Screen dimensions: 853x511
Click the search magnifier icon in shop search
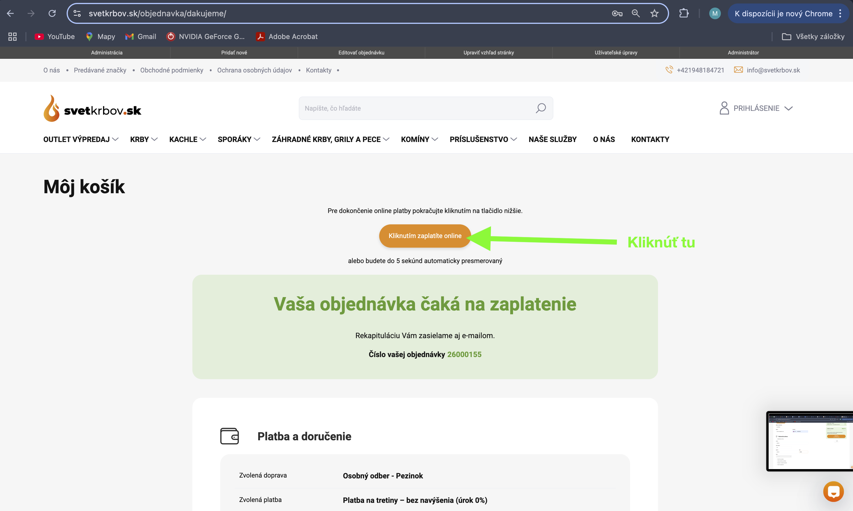coord(540,108)
